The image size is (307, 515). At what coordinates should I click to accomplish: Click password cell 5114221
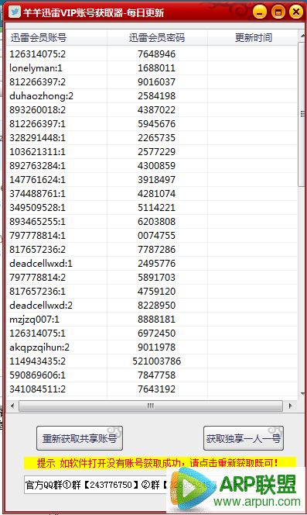coord(157,208)
